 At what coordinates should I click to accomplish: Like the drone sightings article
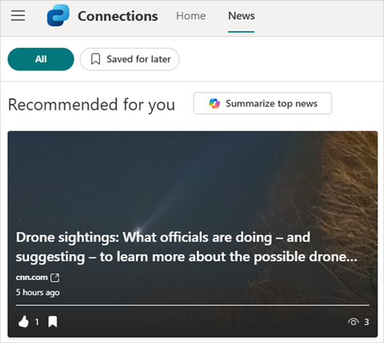point(24,322)
